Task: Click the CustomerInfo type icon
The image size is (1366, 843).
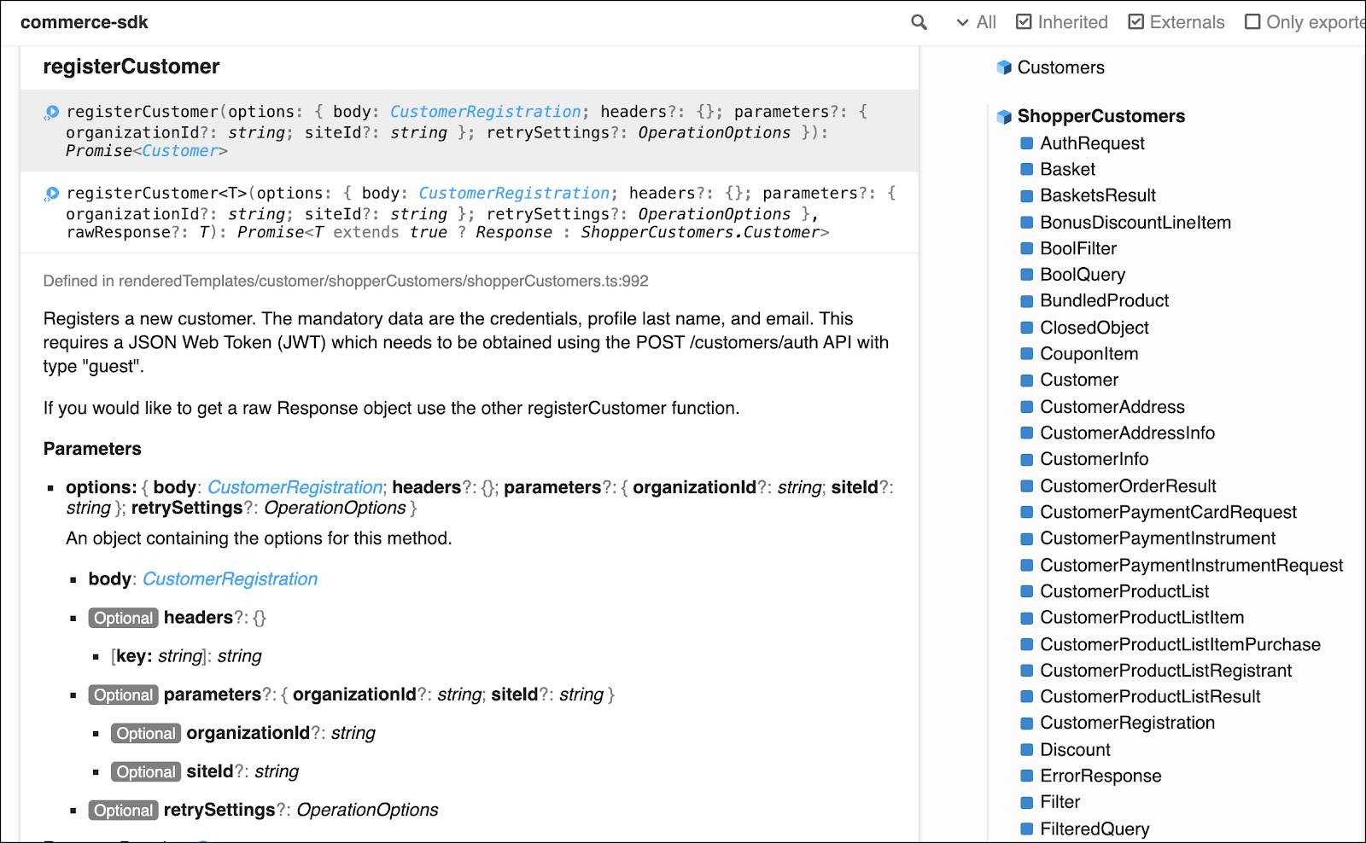Action: coord(1027,460)
